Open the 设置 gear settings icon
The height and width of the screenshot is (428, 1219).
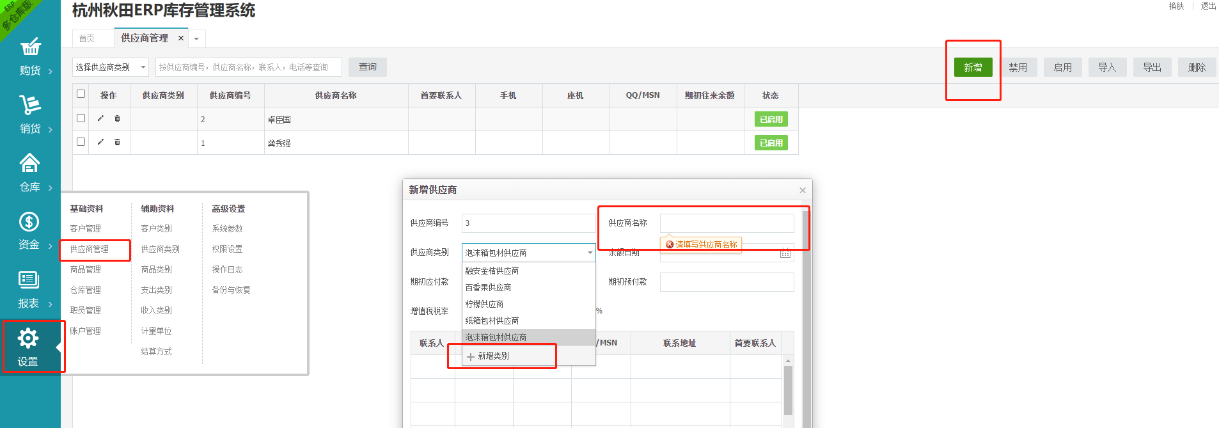pyautogui.click(x=28, y=338)
